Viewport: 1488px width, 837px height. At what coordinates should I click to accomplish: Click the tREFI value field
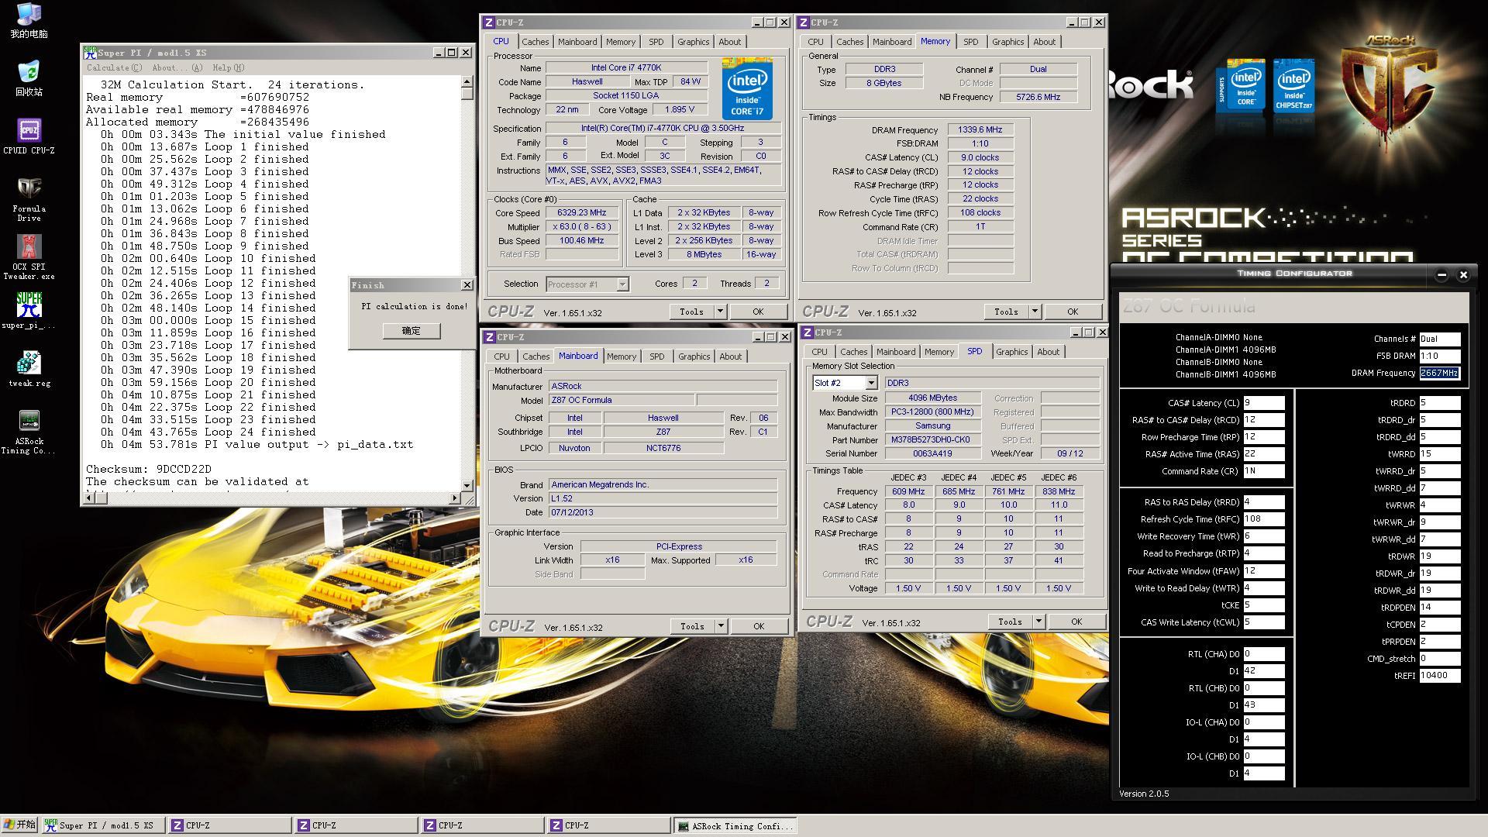pyautogui.click(x=1440, y=676)
